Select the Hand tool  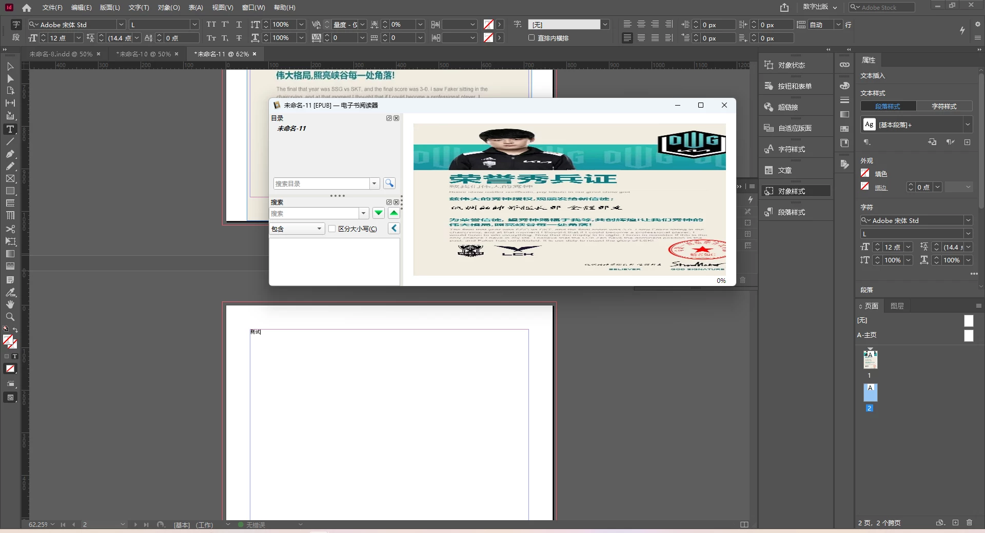(x=10, y=304)
